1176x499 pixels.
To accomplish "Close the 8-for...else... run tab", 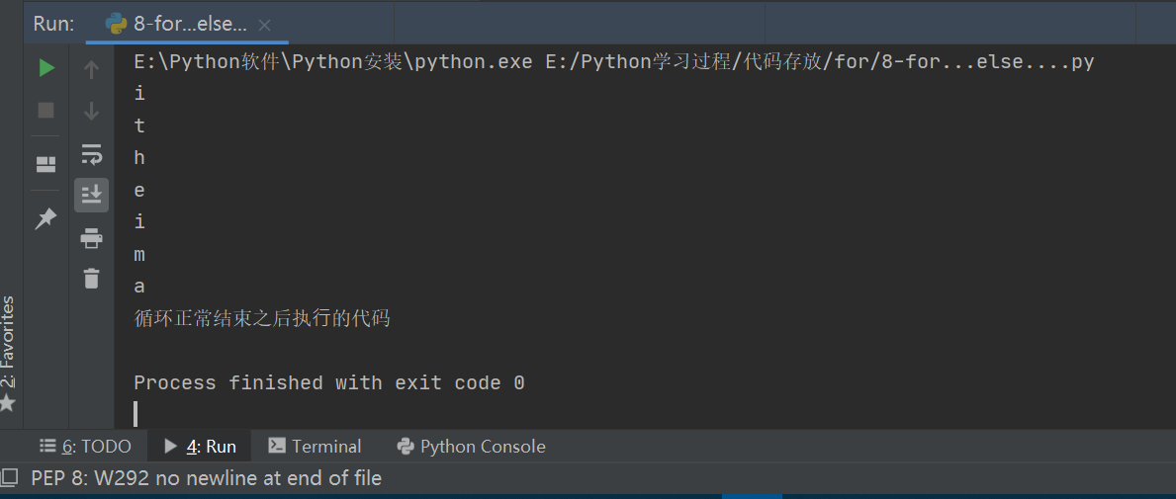I will pyautogui.click(x=266, y=25).
